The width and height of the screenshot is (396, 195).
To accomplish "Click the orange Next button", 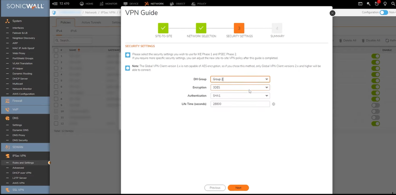I will (238, 188).
